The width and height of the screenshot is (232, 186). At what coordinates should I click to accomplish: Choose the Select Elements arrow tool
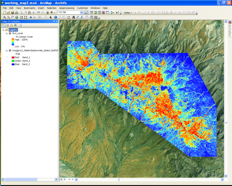pyautogui.click(x=51, y=17)
